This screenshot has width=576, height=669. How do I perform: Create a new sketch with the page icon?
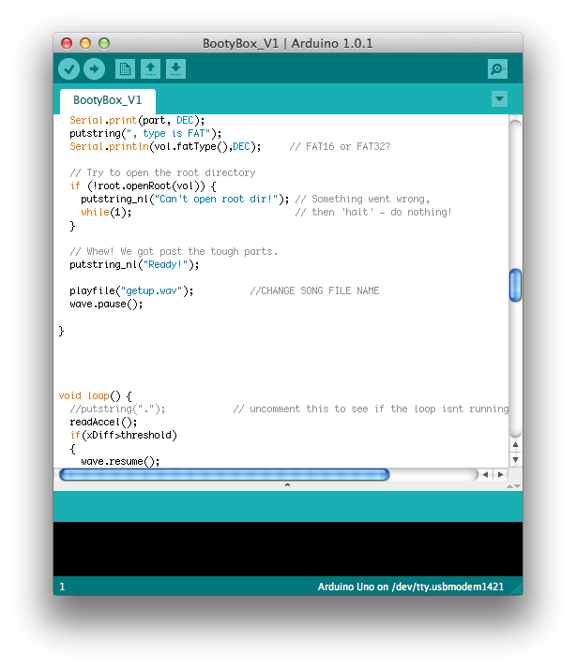point(125,68)
